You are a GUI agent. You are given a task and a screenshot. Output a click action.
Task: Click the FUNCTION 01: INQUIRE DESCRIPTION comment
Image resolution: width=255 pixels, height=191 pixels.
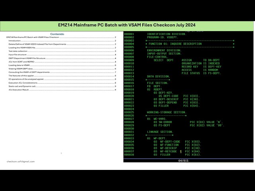(175, 44)
